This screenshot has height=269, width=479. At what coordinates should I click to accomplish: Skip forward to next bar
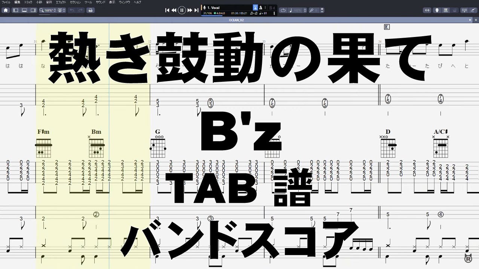[x=190, y=10]
